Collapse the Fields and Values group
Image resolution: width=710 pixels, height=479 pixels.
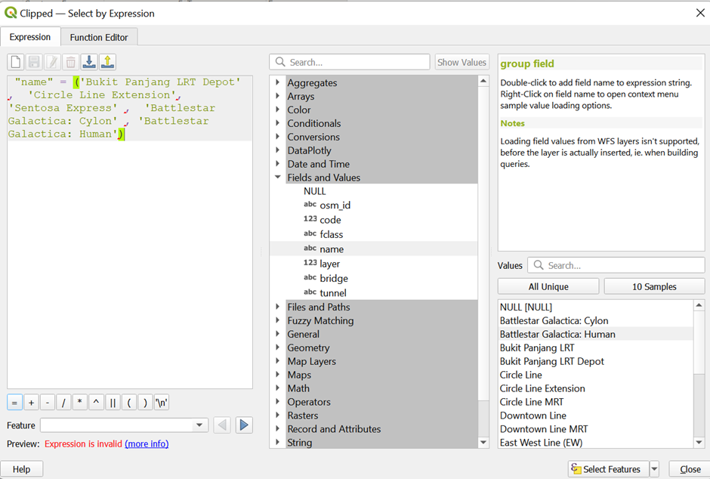tap(278, 178)
